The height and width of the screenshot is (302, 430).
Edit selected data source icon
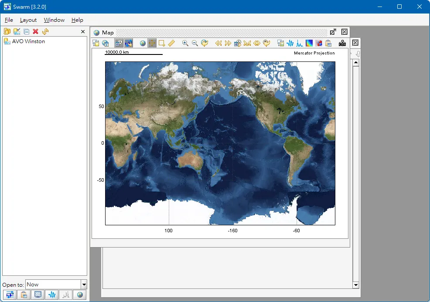coord(17,31)
